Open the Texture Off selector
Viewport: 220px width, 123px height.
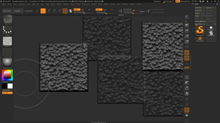click(8, 52)
